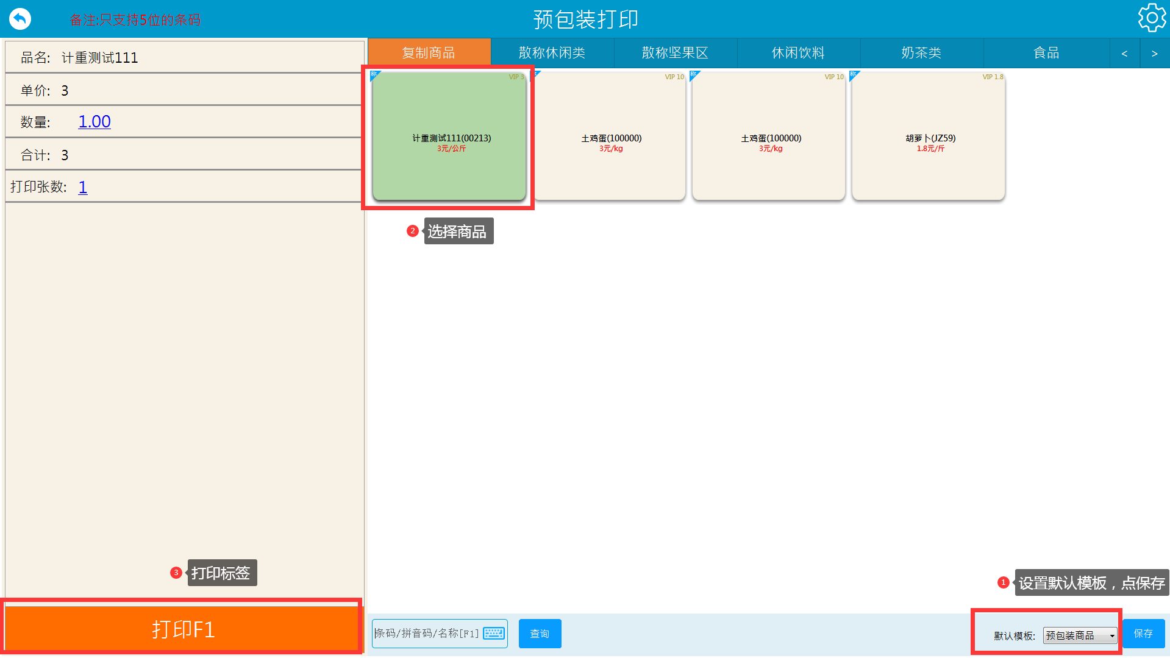Select the first 土鸡蛋(100000) product card
This screenshot has height=658, width=1170.
click(x=610, y=136)
